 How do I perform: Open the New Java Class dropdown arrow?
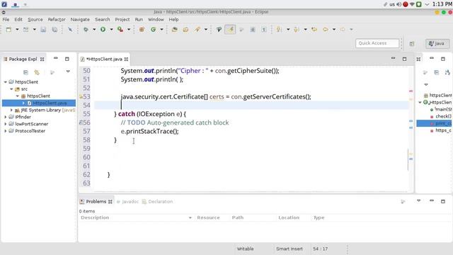tap(162, 30)
